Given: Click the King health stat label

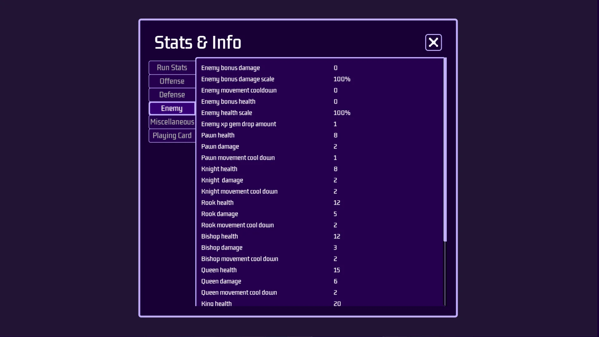Looking at the screenshot, I should click(217, 303).
